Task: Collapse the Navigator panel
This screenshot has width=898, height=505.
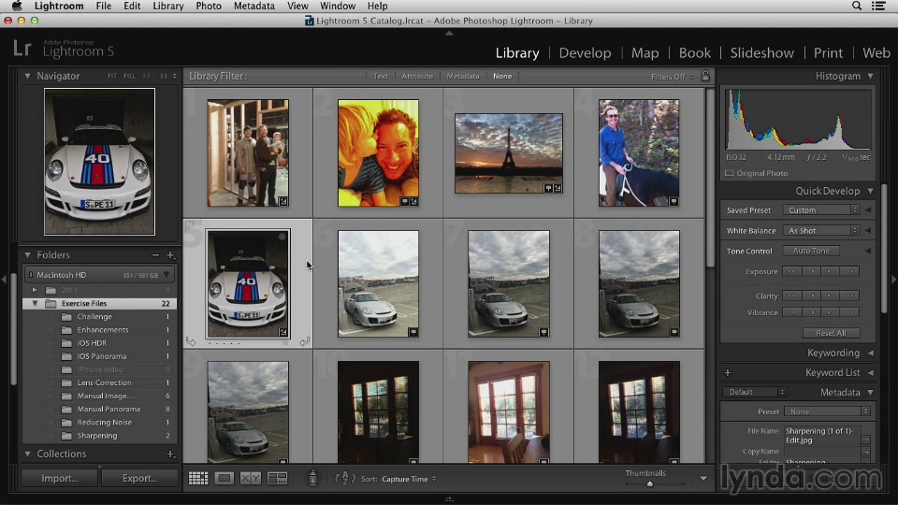Action: tap(27, 76)
